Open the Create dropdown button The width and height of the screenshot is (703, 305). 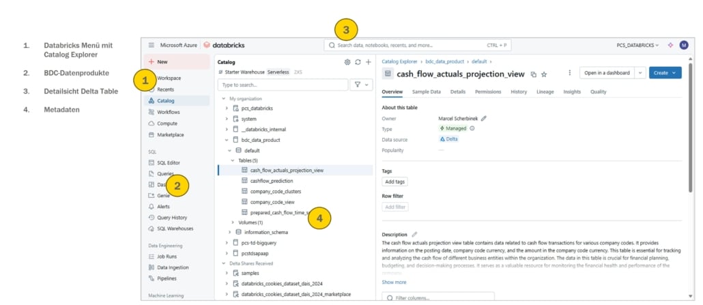tap(665, 73)
